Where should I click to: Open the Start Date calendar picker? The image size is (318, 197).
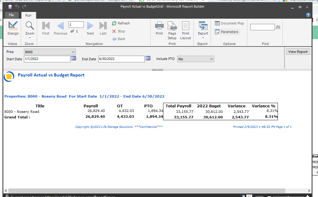tap(73, 58)
